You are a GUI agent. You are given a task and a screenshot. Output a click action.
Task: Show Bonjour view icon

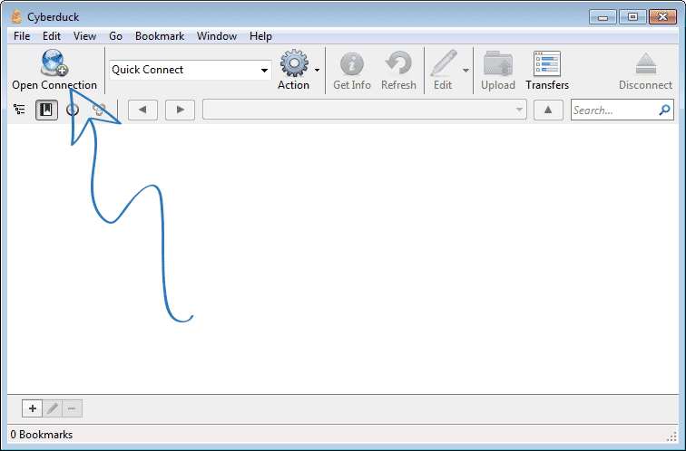click(x=99, y=110)
